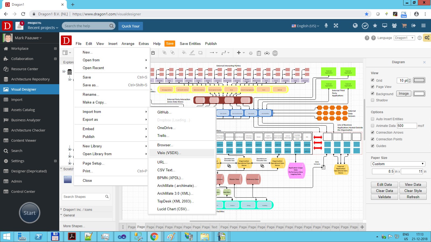Click the fullscreen expand icon in the header
This screenshot has height=242, width=431.
point(336,26)
